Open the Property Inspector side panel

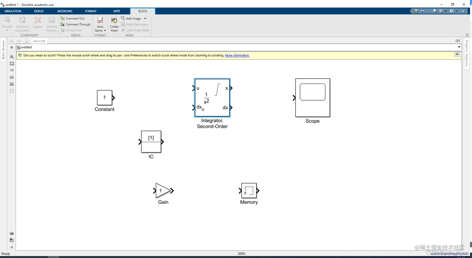click(467, 54)
